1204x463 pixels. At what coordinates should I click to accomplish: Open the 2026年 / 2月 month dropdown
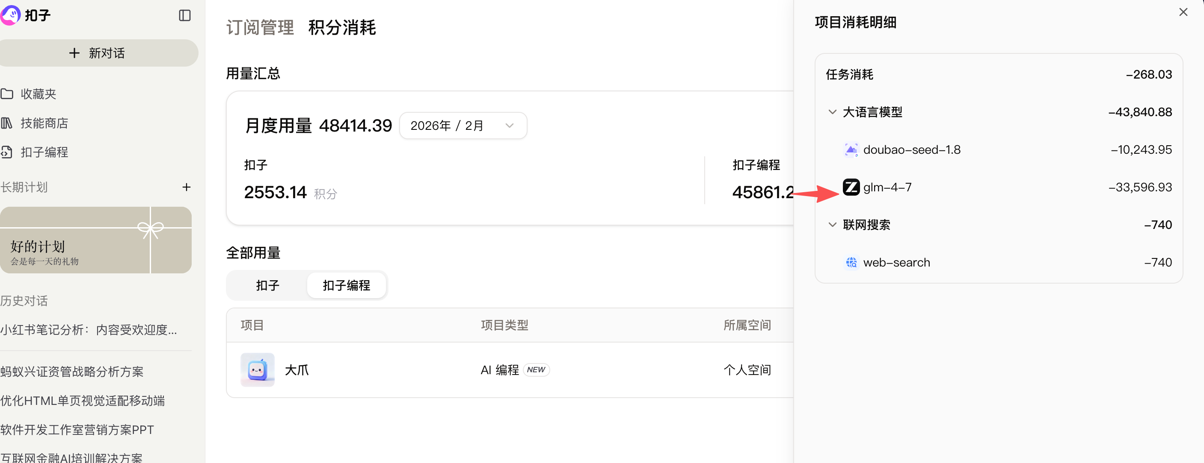pyautogui.click(x=463, y=126)
